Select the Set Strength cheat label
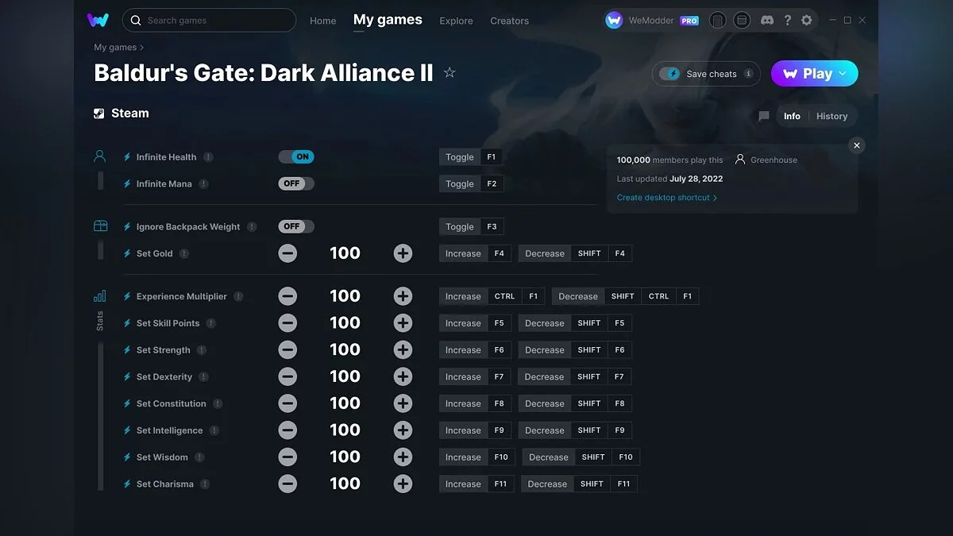This screenshot has width=953, height=536. click(164, 350)
